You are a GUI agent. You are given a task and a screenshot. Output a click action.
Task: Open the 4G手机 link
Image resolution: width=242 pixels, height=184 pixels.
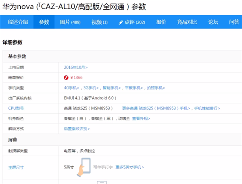tap(71, 88)
